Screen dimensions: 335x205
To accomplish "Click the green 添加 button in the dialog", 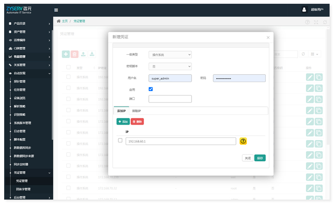I will [x=123, y=122].
